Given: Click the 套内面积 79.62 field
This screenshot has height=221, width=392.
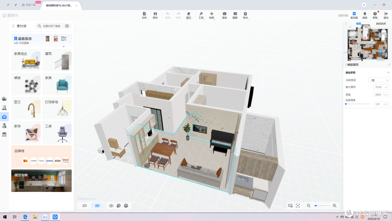Looking at the screenshot, I should point(381,87).
